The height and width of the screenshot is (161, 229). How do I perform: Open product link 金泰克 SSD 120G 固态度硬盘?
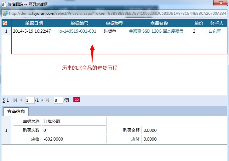[156, 31]
